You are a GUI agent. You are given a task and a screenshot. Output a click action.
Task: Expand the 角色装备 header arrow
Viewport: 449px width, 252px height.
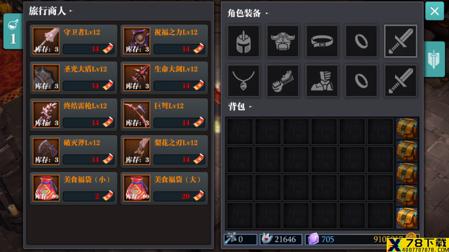click(x=267, y=13)
